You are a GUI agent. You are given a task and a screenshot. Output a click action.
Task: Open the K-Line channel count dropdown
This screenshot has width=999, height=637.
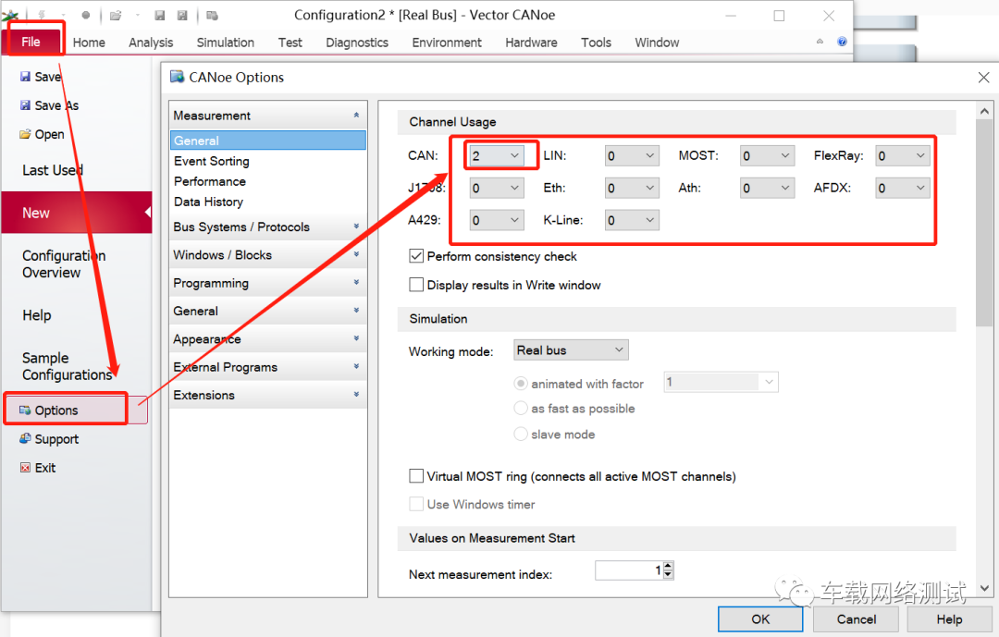pos(632,220)
